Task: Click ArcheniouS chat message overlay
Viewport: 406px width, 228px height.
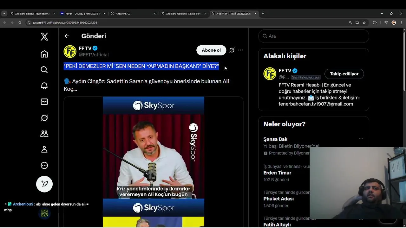Action: click(46, 207)
